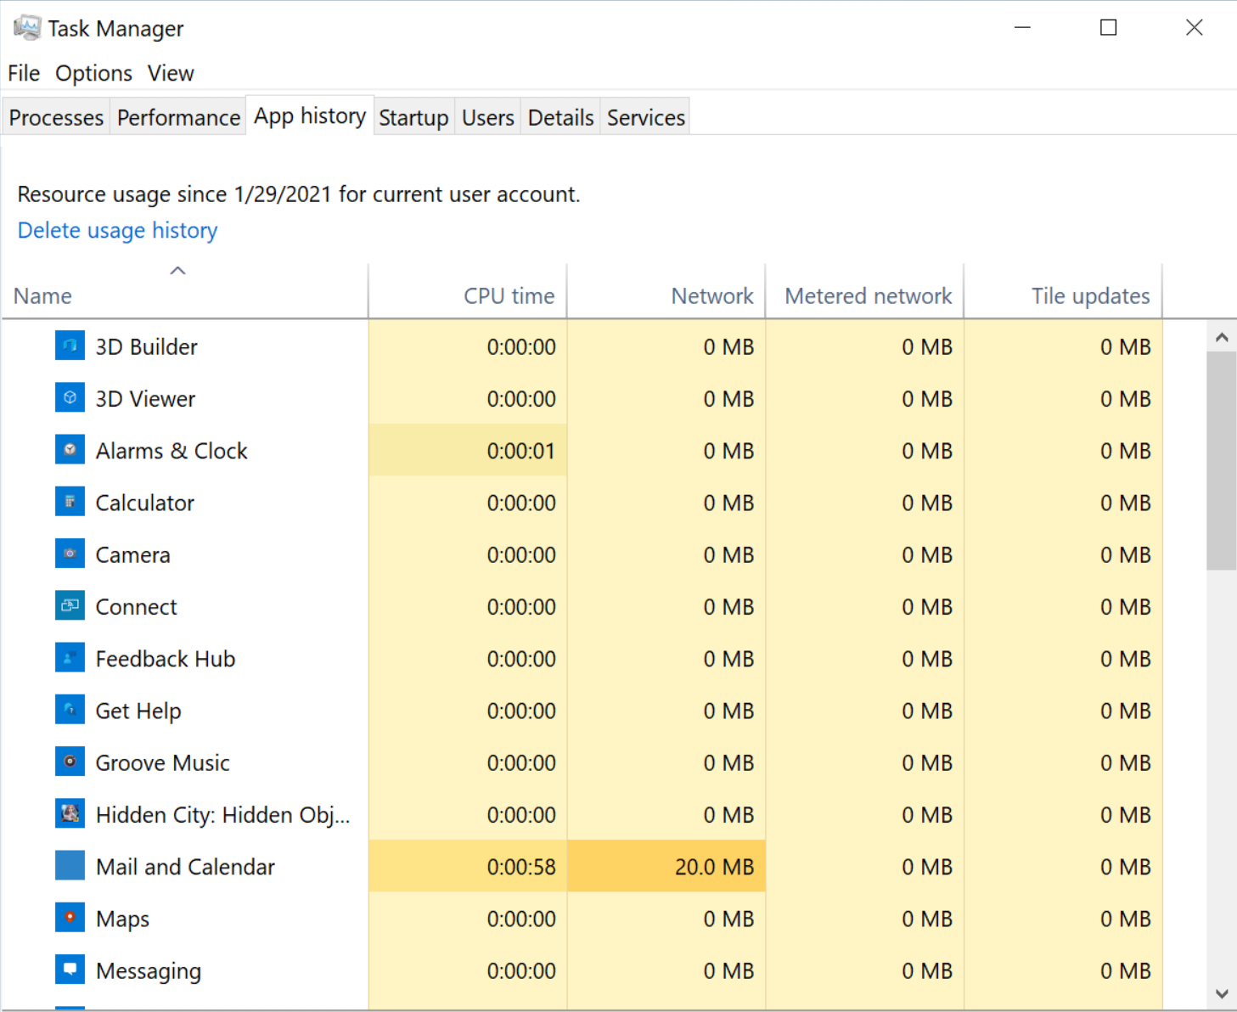
Task: Click the 3D Builder app icon
Action: pyautogui.click(x=70, y=346)
